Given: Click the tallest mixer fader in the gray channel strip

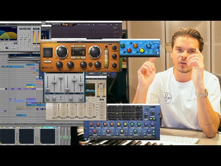Looking at the screenshot, I should tap(61, 77).
